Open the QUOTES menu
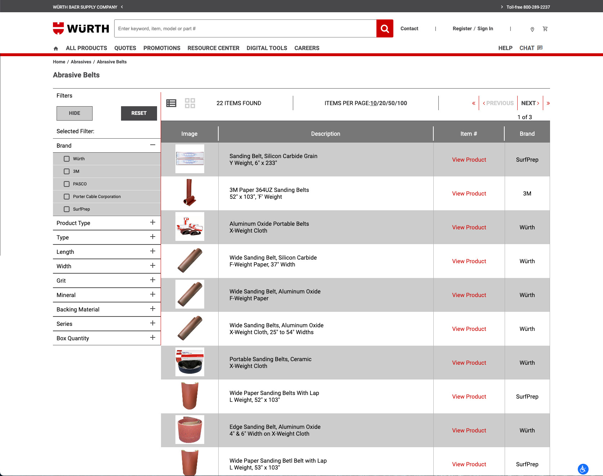 coord(125,48)
